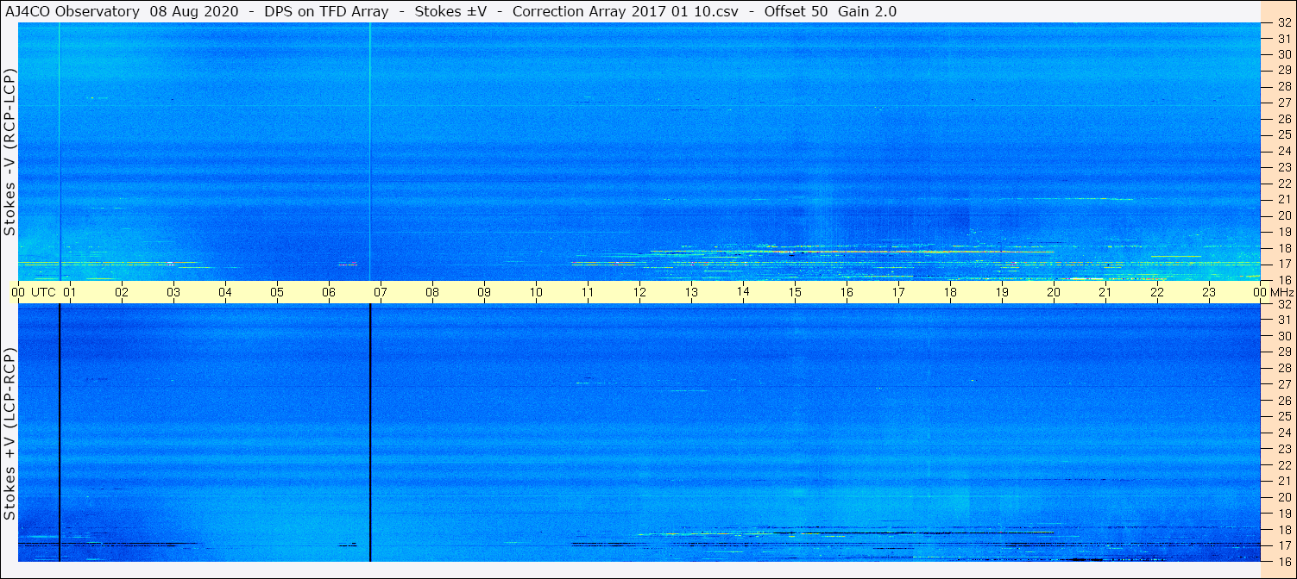
Task: Click the 01 UTC hour label
Action: pyautogui.click(x=70, y=293)
